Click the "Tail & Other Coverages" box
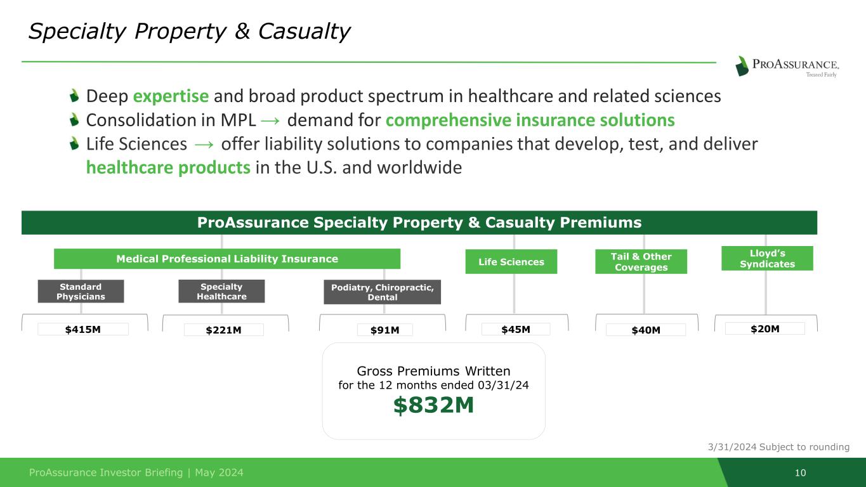Screen dimensions: 866x487 [x=641, y=261]
